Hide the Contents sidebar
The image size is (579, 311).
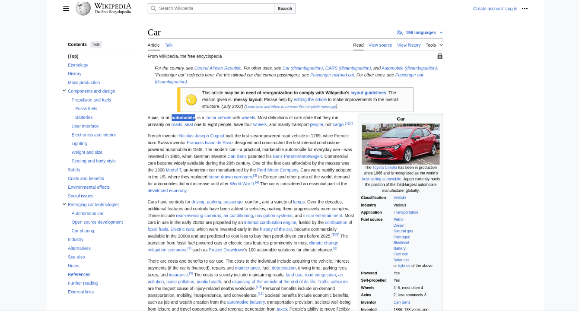96,44
